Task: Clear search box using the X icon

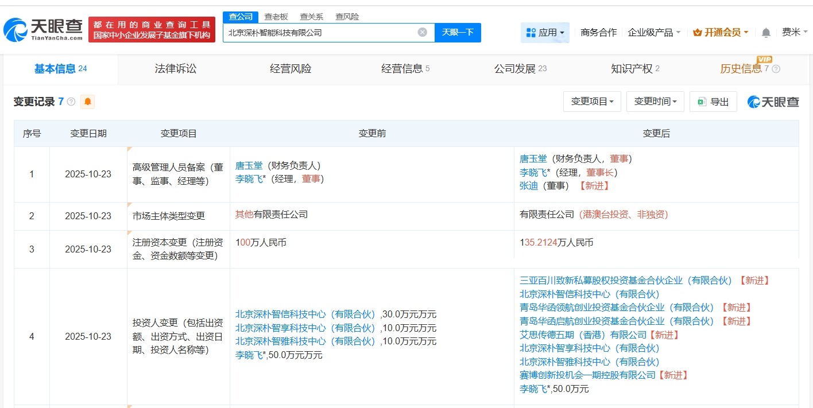Action: 423,32
